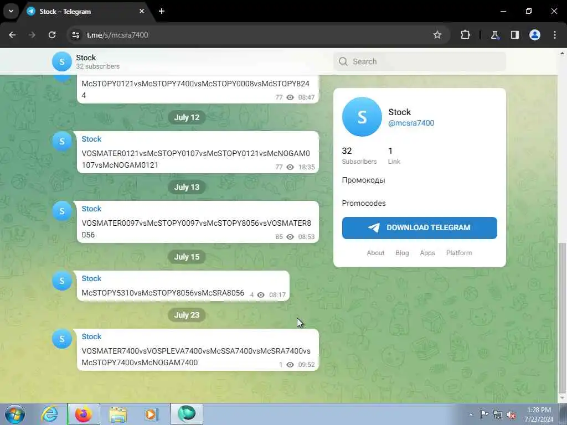The height and width of the screenshot is (425, 567).
Task: Click the July 12 date badge
Action: pos(187,117)
